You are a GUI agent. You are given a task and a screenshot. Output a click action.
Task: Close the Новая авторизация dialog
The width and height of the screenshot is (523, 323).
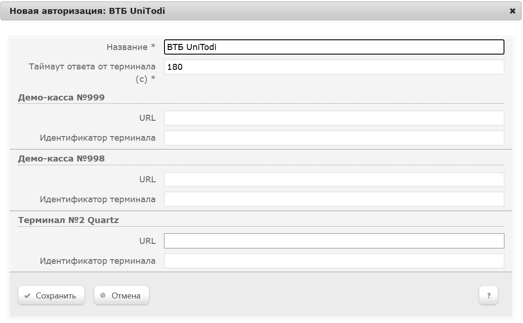[x=512, y=11]
